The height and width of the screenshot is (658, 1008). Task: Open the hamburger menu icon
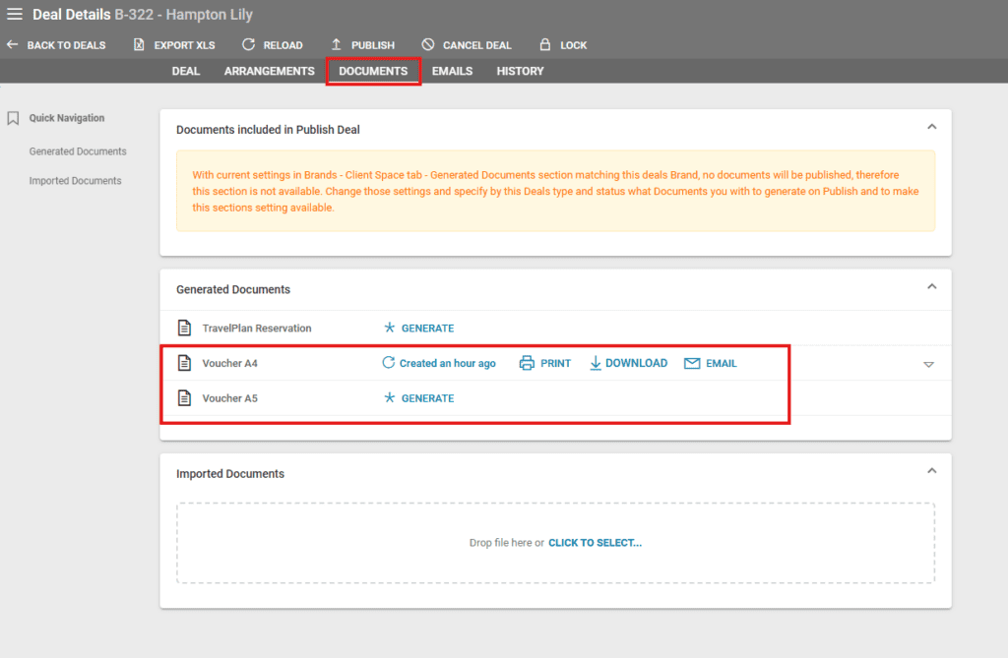coord(15,15)
